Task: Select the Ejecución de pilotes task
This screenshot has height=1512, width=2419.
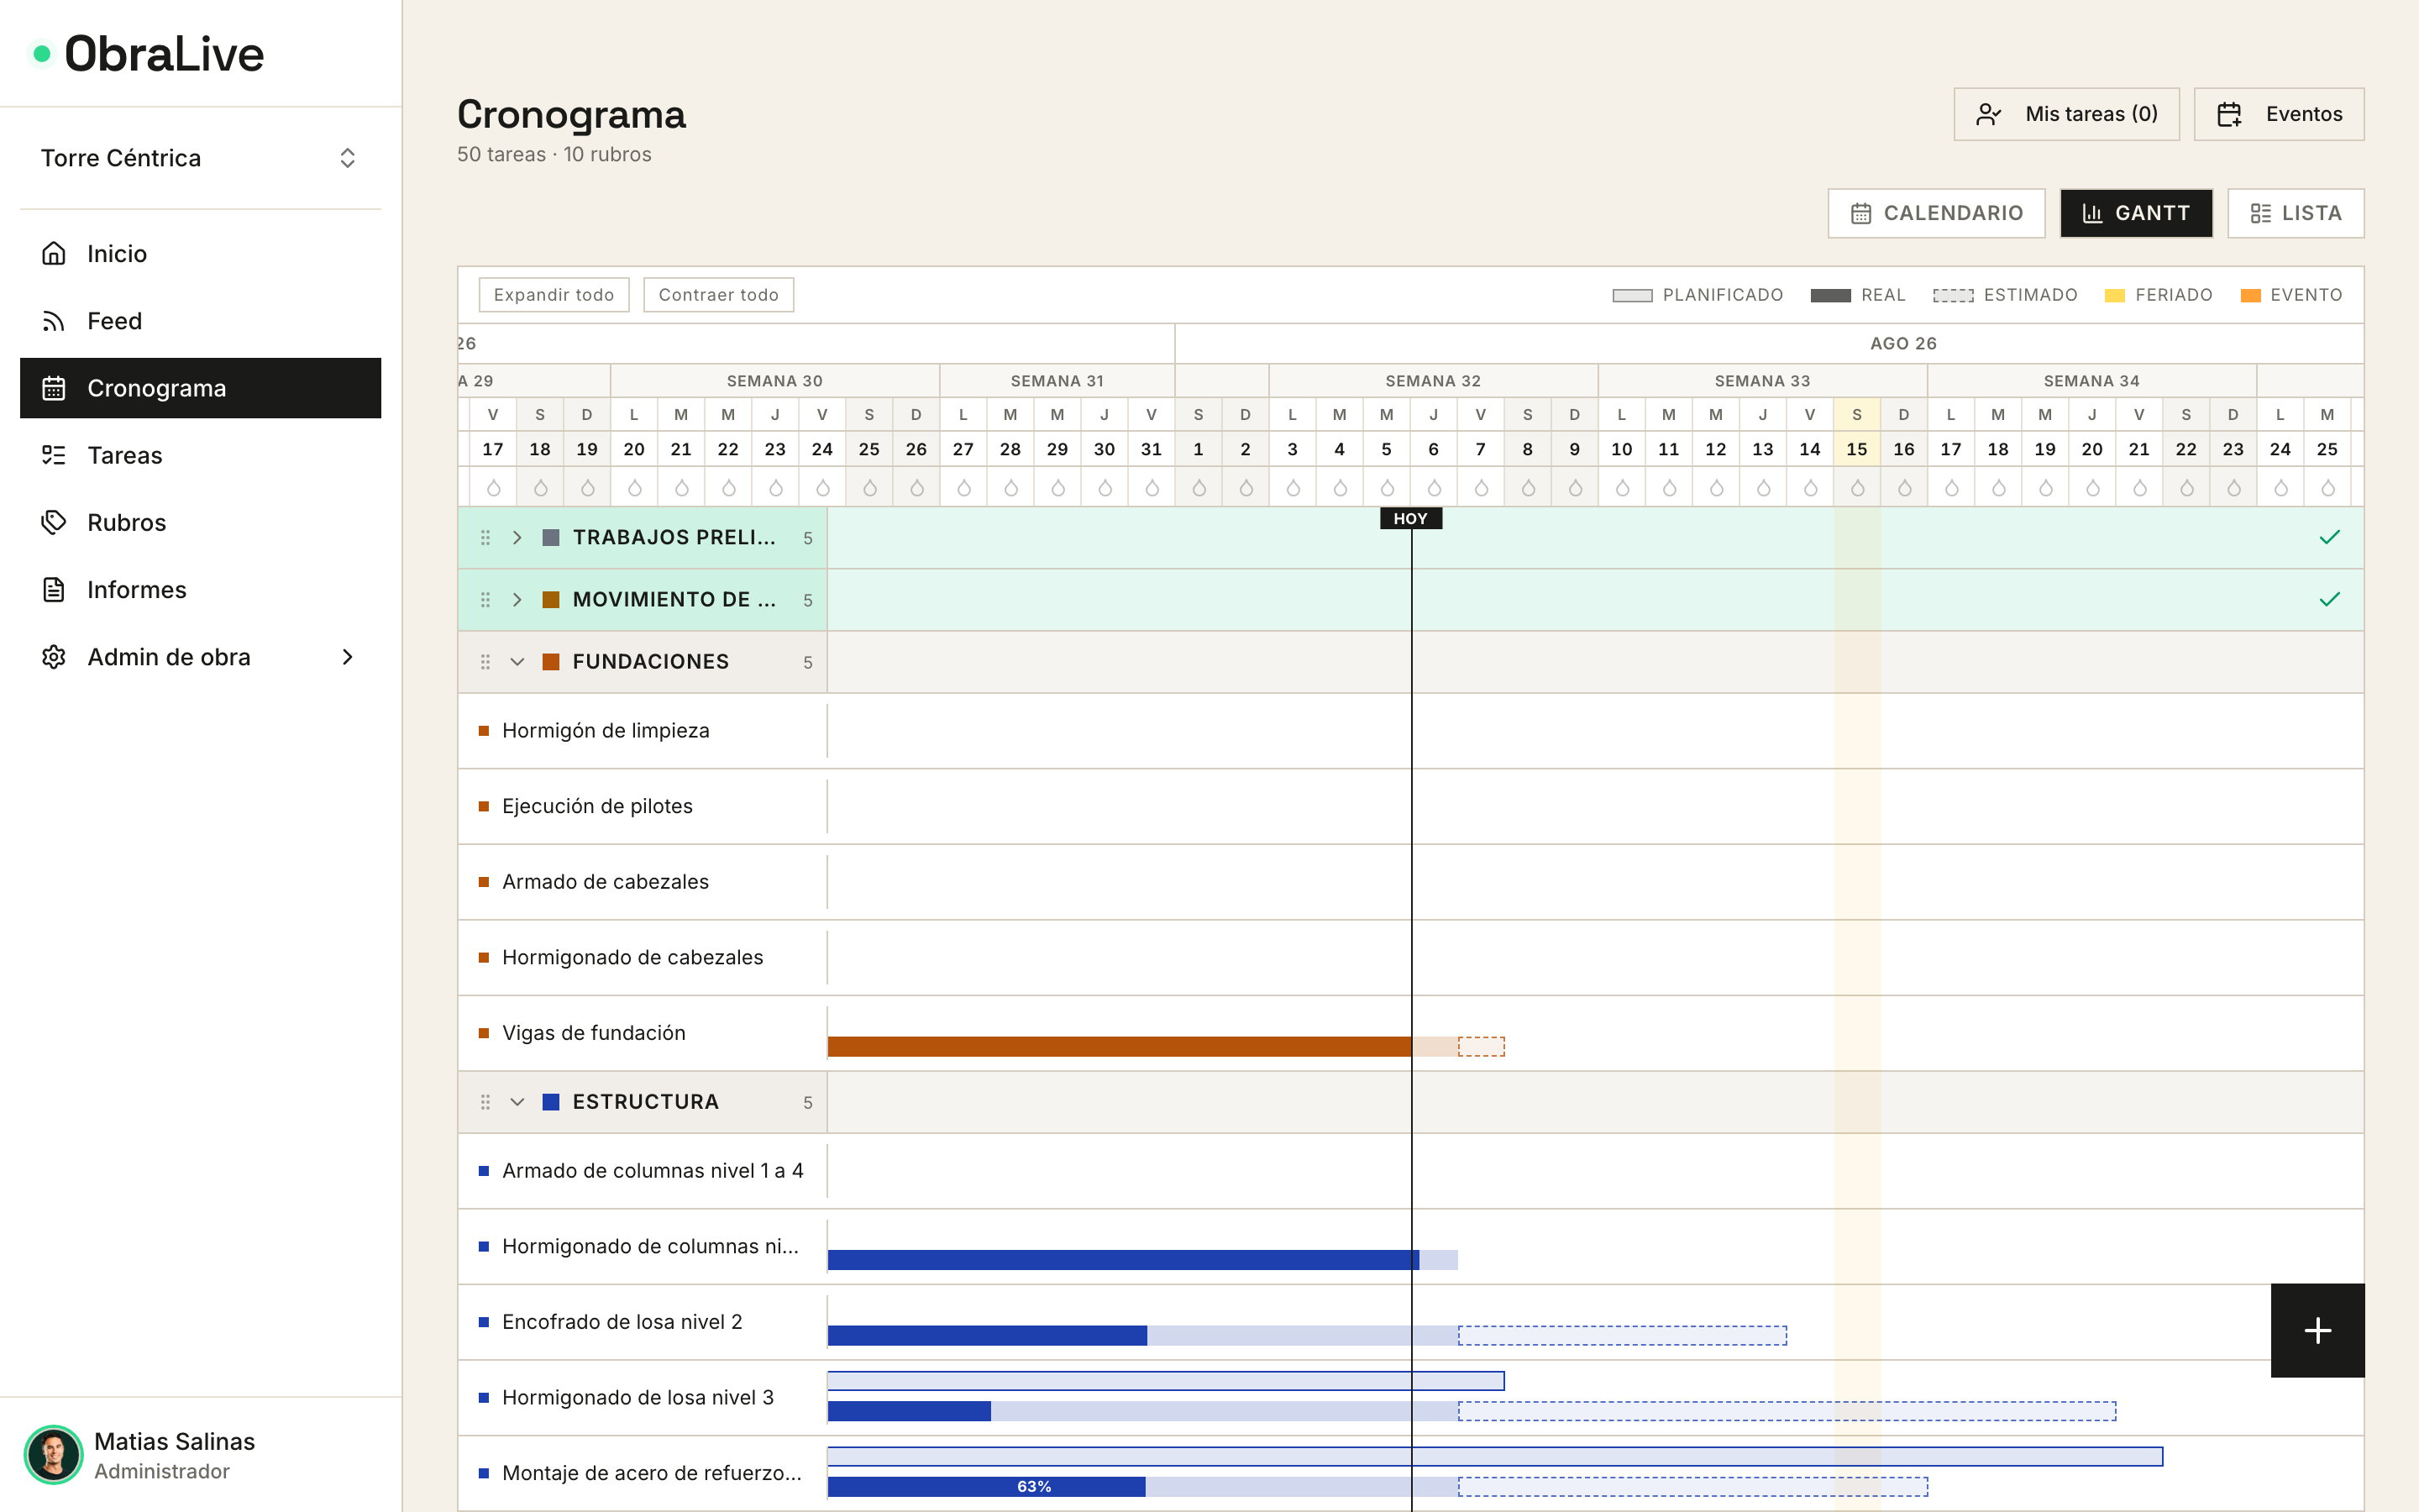Action: [596, 806]
